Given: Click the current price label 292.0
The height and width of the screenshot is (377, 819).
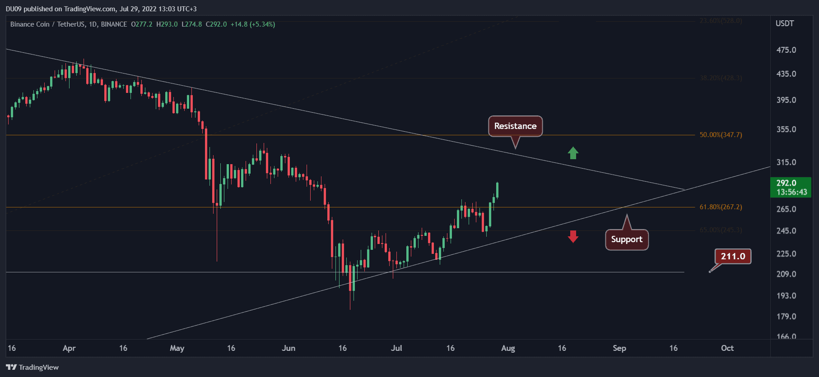Looking at the screenshot, I should pos(786,183).
